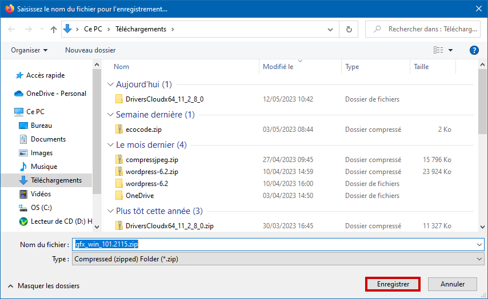Click the refresh folder icon
This screenshot has height=299, width=488.
(x=349, y=29)
